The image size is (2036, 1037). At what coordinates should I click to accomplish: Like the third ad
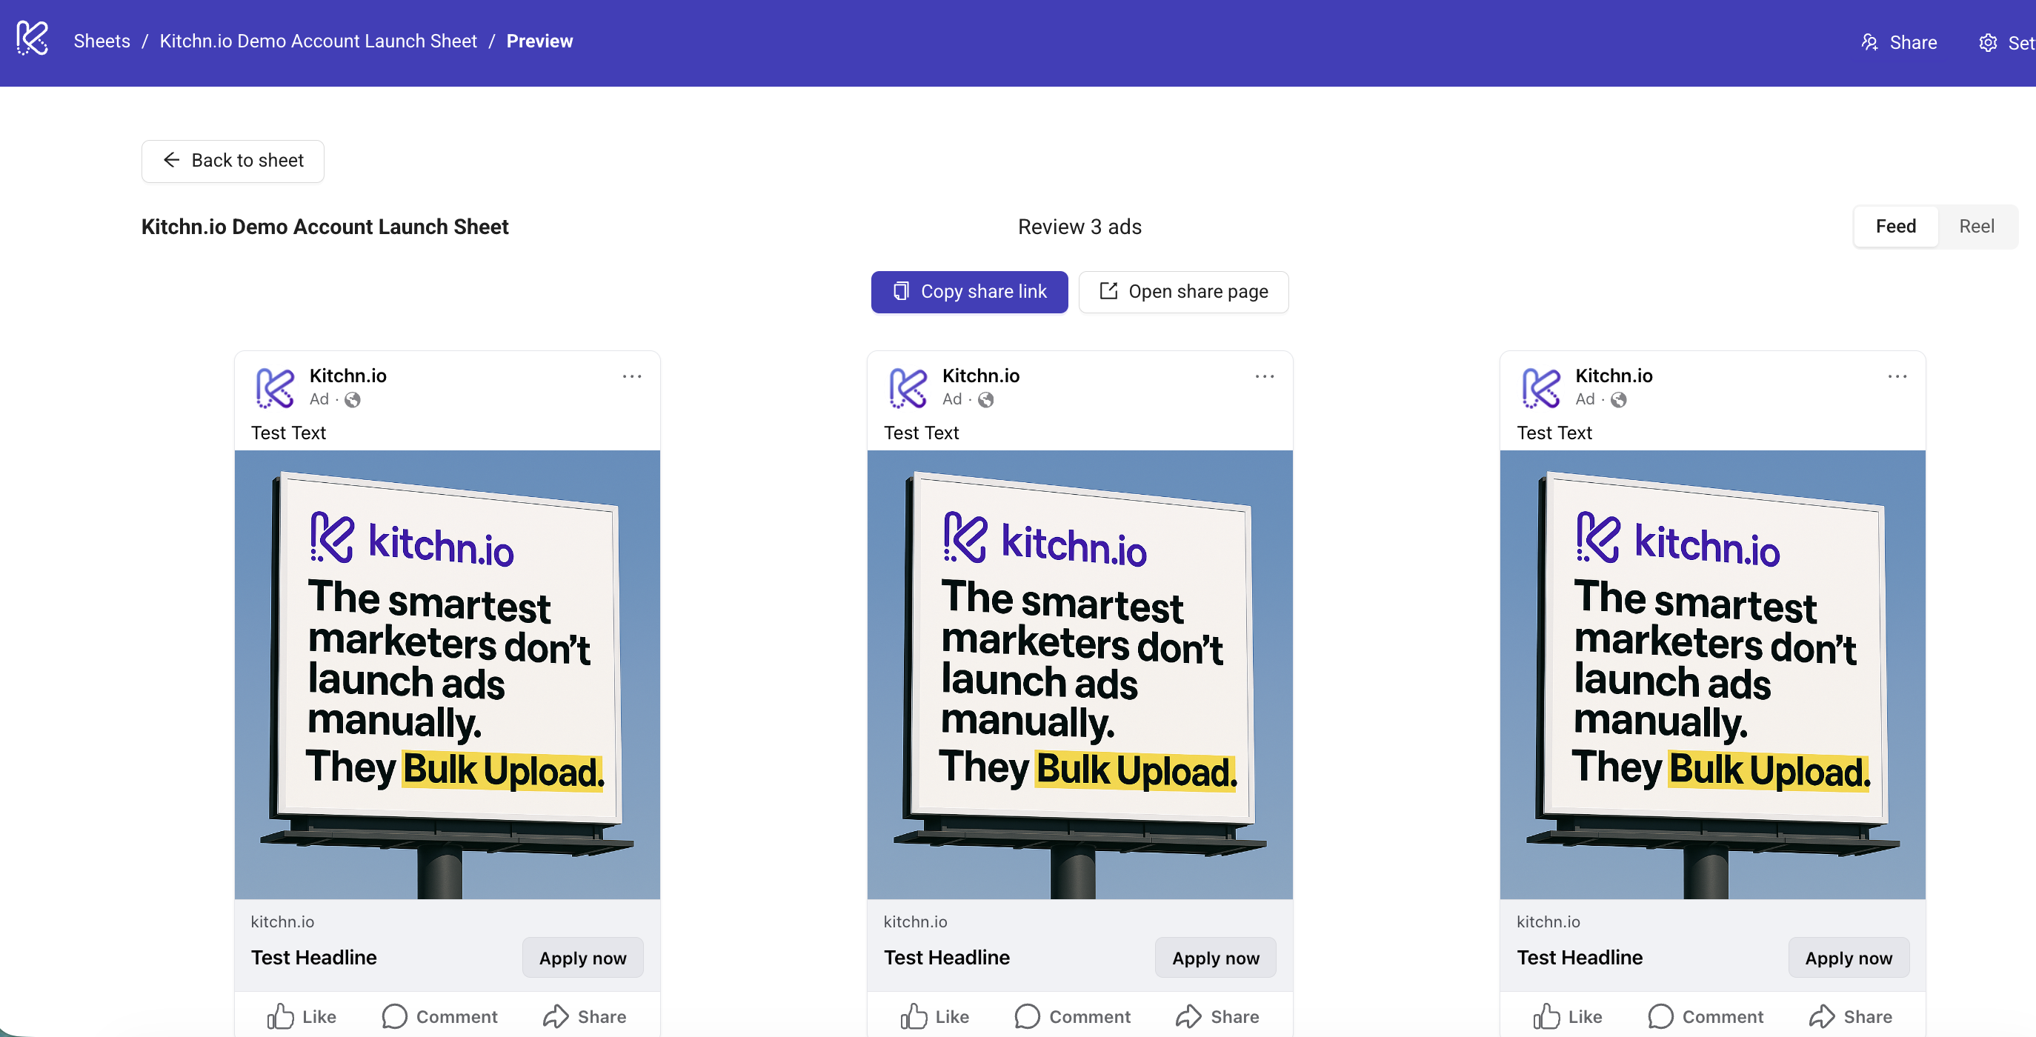tap(1567, 1016)
